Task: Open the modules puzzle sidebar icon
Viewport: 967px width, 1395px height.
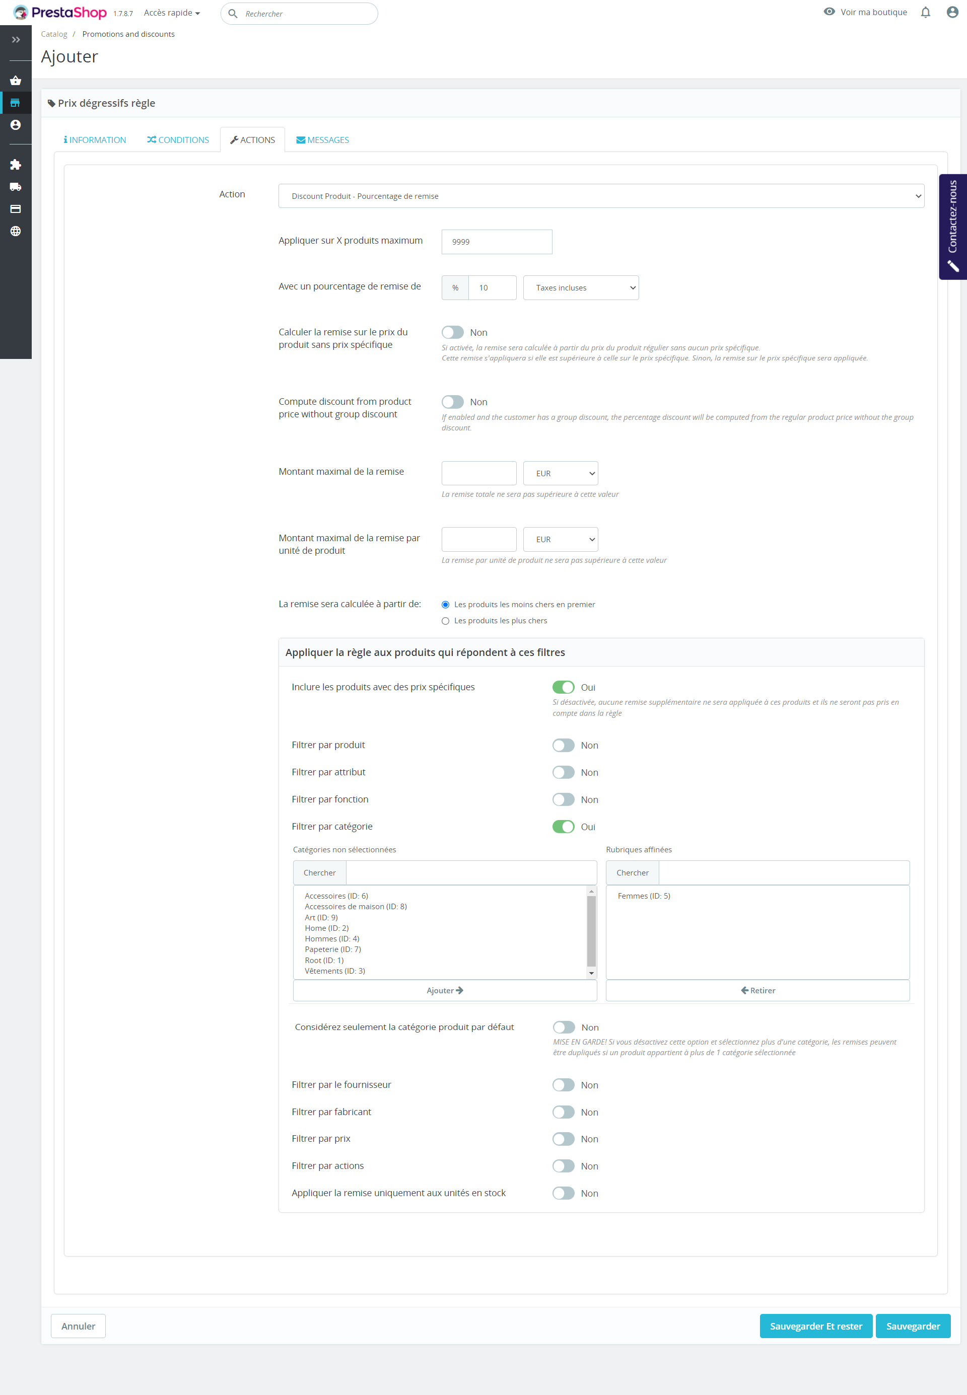Action: pyautogui.click(x=16, y=165)
